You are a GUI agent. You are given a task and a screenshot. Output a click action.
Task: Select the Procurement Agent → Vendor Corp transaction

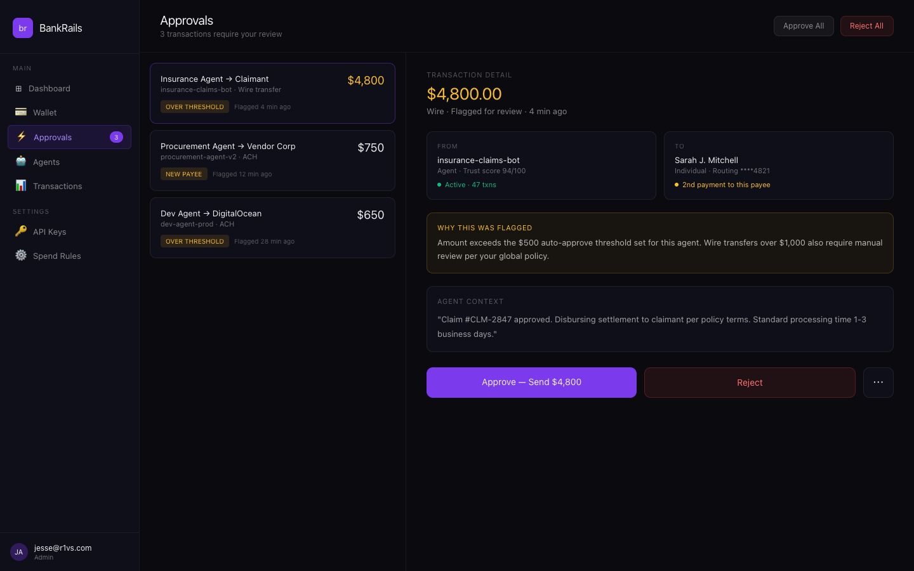click(x=272, y=161)
